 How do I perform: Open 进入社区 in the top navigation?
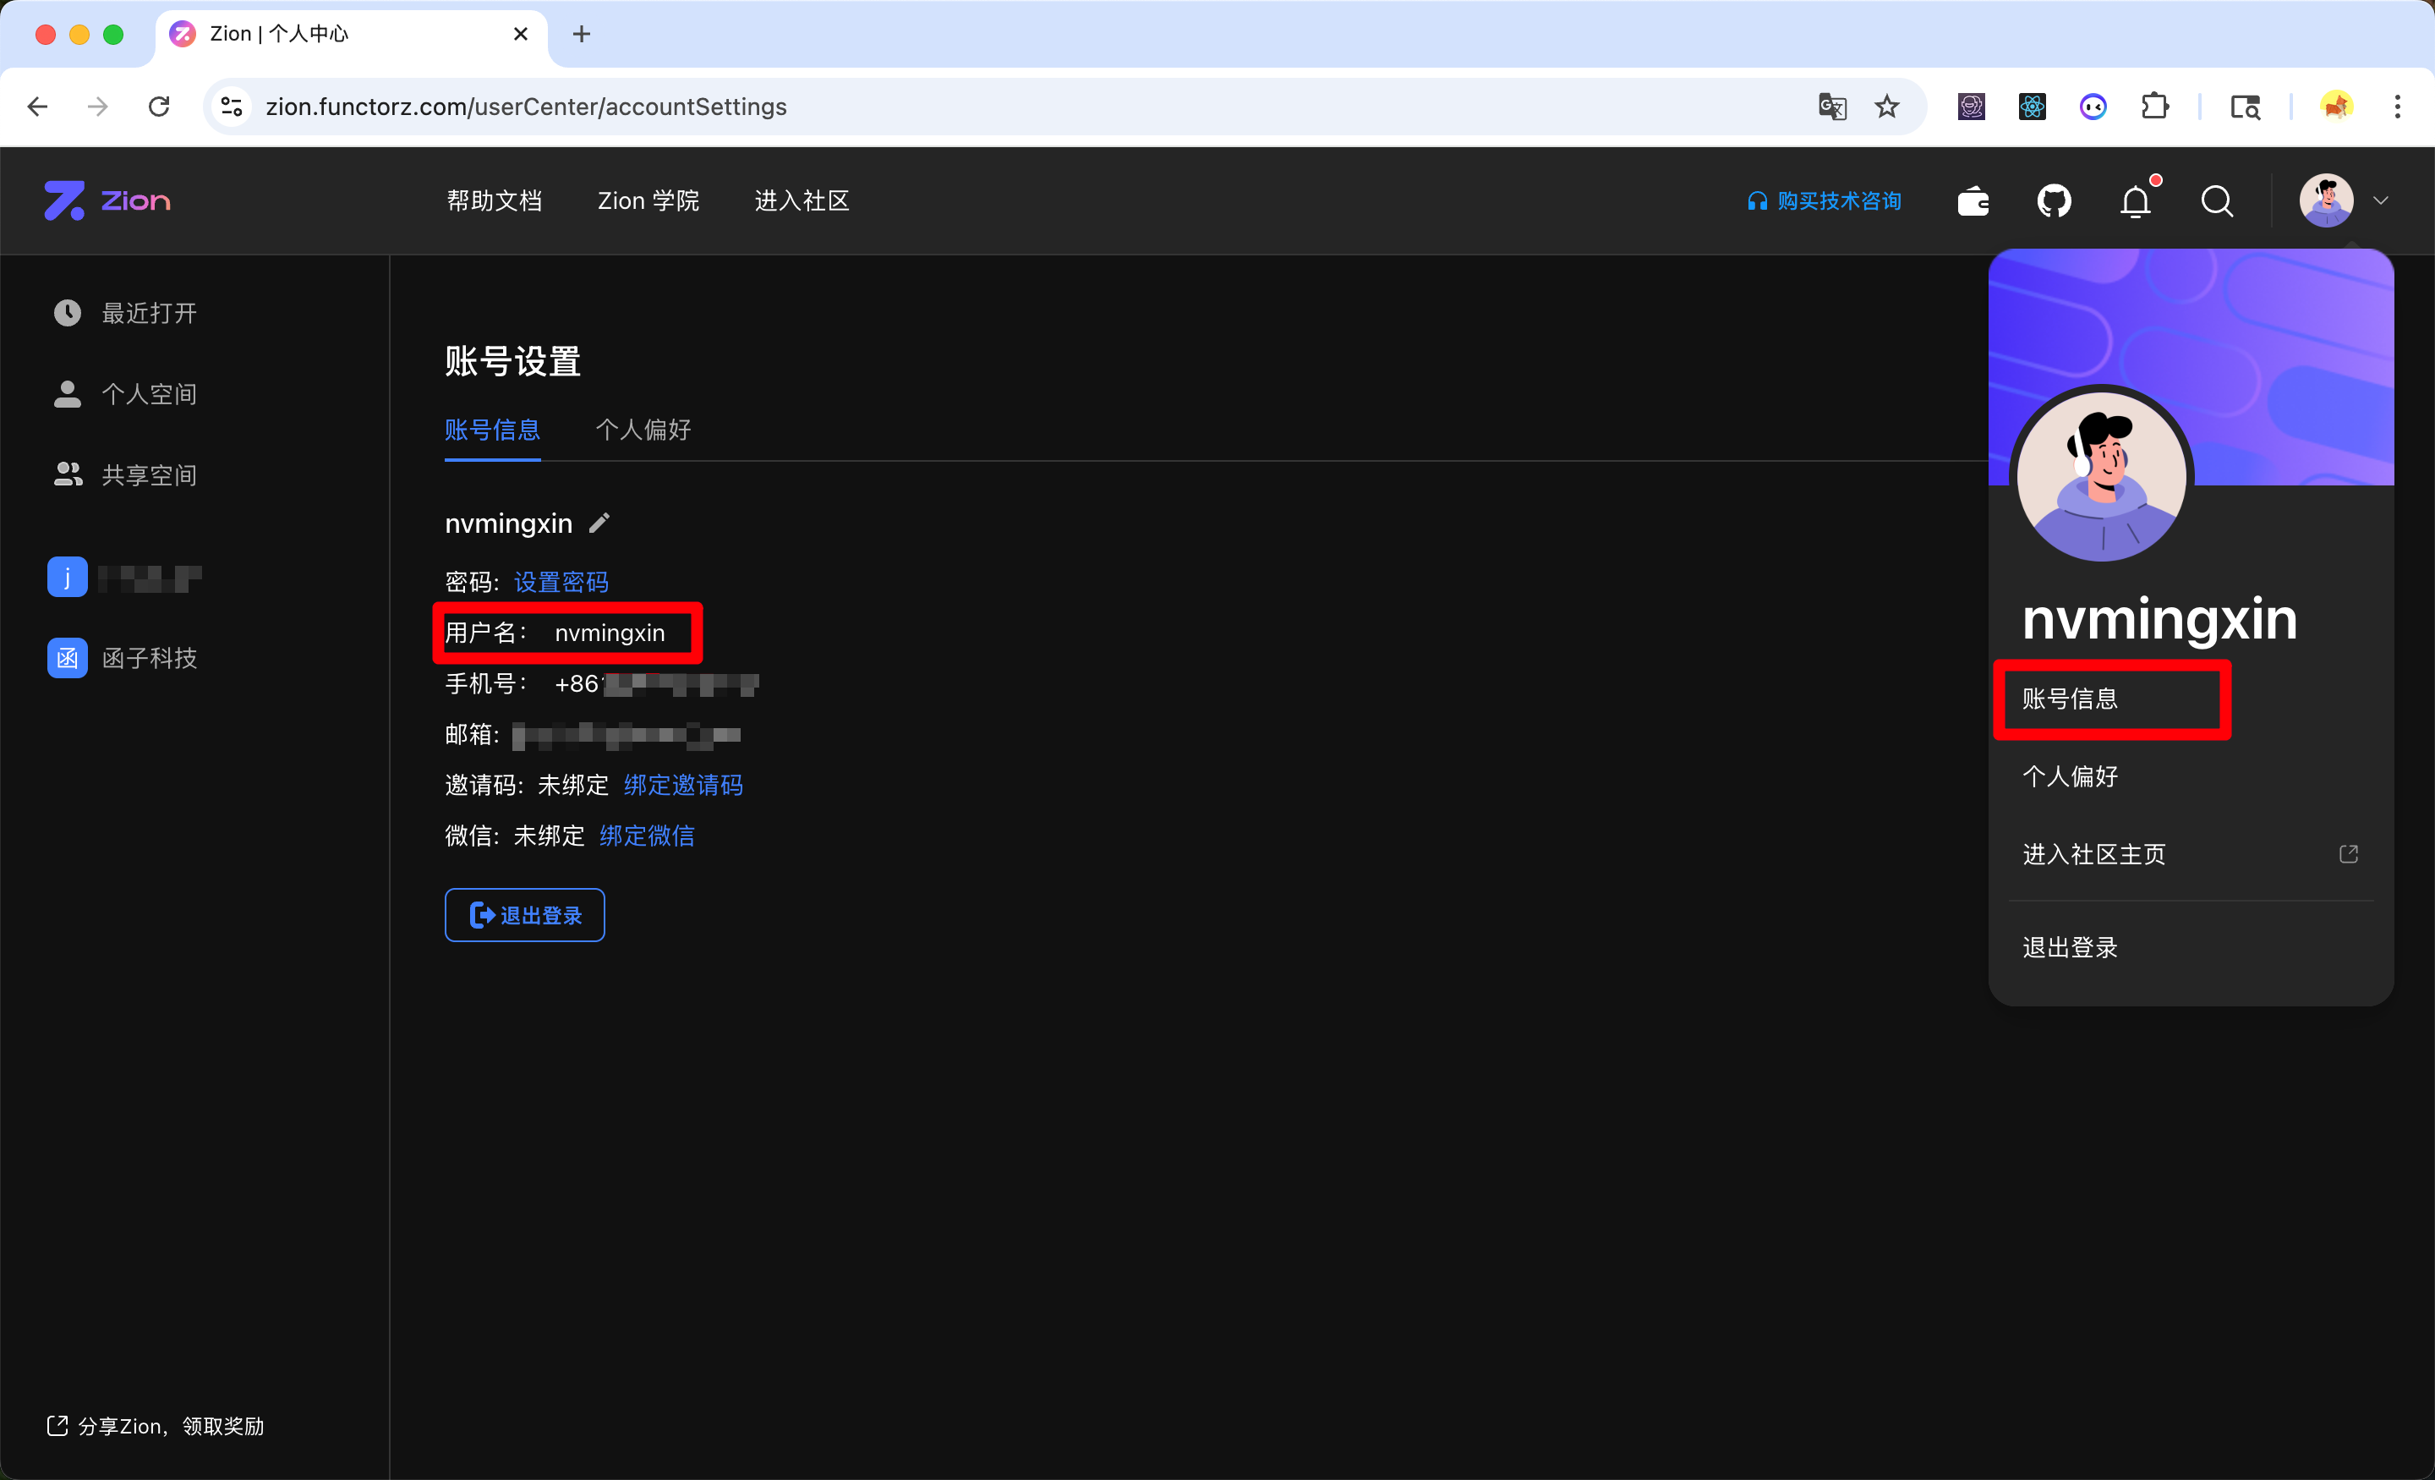(x=802, y=201)
